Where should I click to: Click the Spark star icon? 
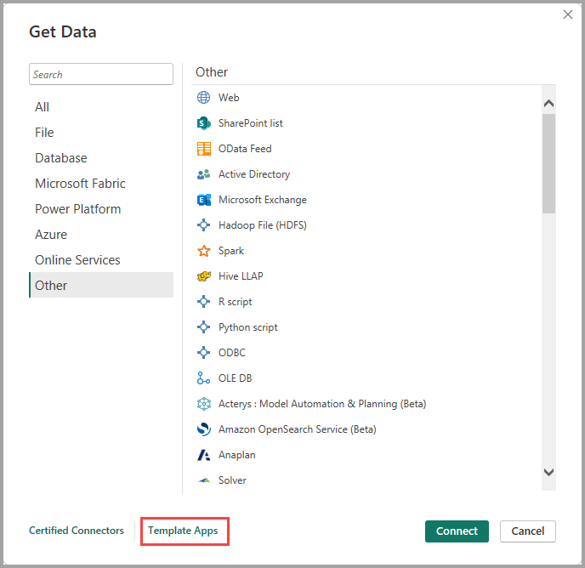point(204,251)
